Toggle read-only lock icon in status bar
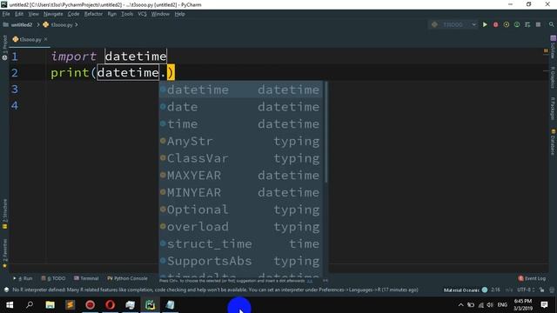The image size is (557, 313). point(541,290)
